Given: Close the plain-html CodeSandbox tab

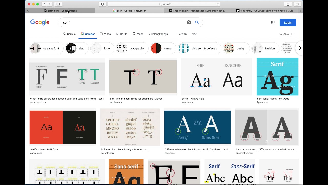Looking at the screenshot, I should (x=28, y=11).
